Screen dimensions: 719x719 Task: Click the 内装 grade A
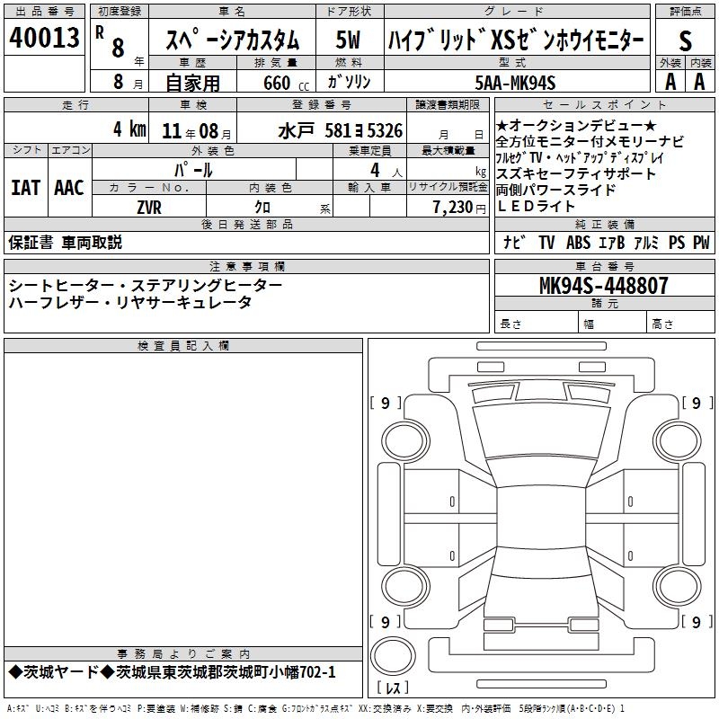[x=699, y=82]
